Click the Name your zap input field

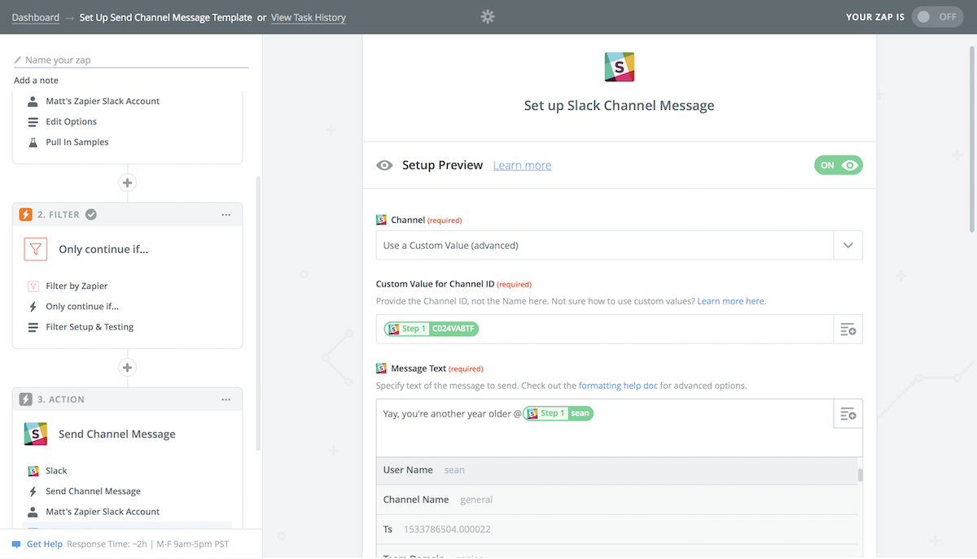130,59
